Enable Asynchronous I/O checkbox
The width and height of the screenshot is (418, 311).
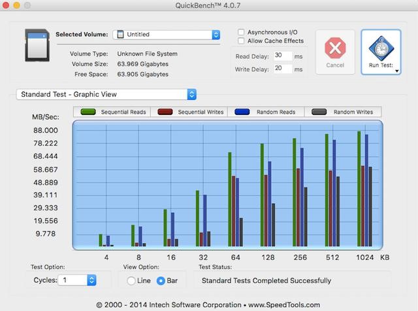pyautogui.click(x=241, y=32)
